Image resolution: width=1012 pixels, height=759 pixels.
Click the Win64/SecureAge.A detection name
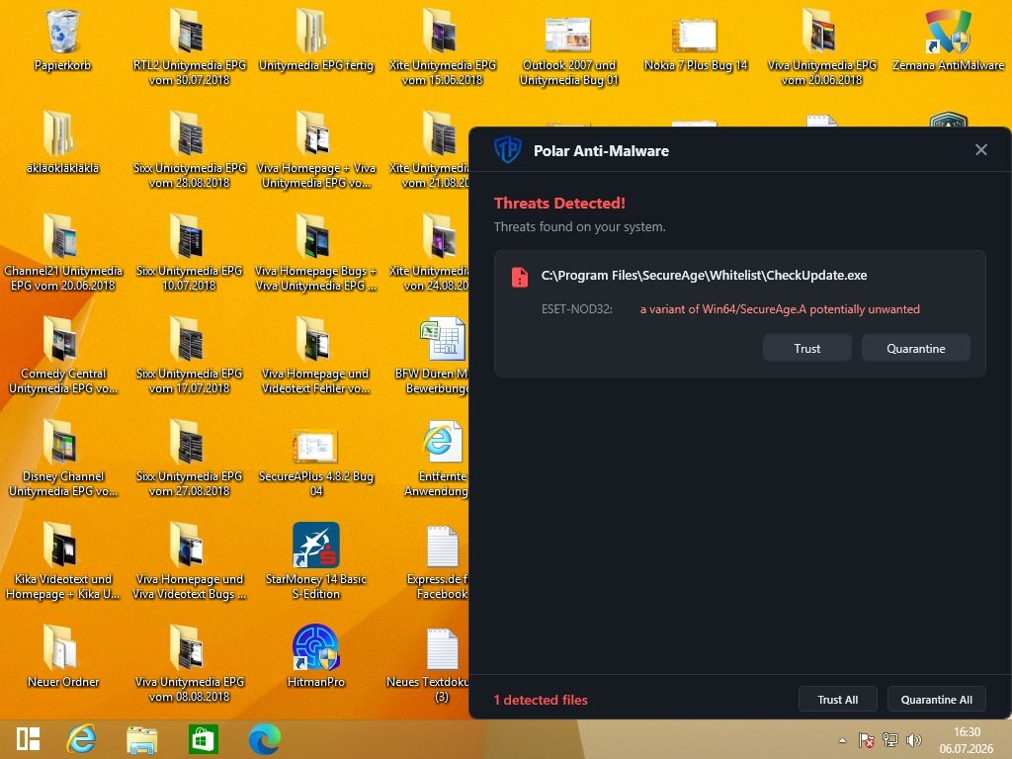780,309
